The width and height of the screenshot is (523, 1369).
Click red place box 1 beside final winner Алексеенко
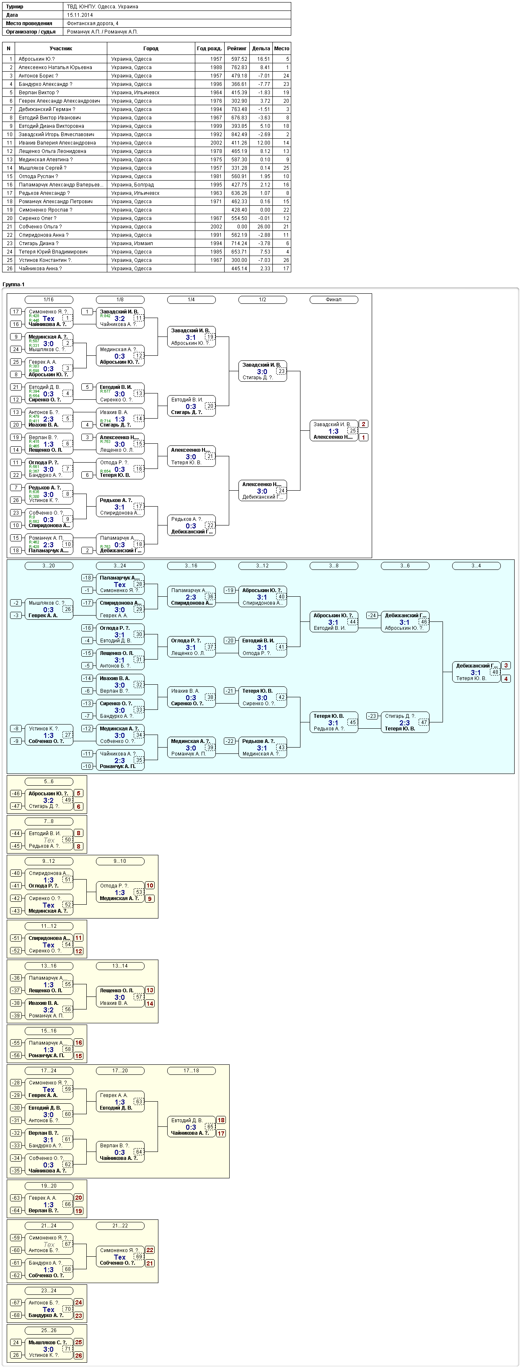(364, 437)
